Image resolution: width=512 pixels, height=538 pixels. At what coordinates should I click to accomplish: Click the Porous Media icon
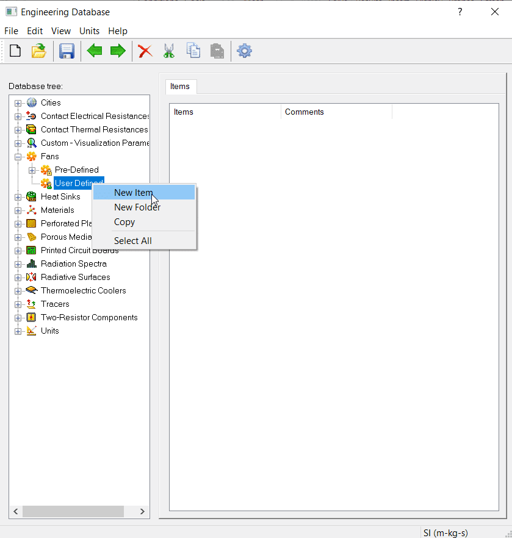pyautogui.click(x=32, y=237)
